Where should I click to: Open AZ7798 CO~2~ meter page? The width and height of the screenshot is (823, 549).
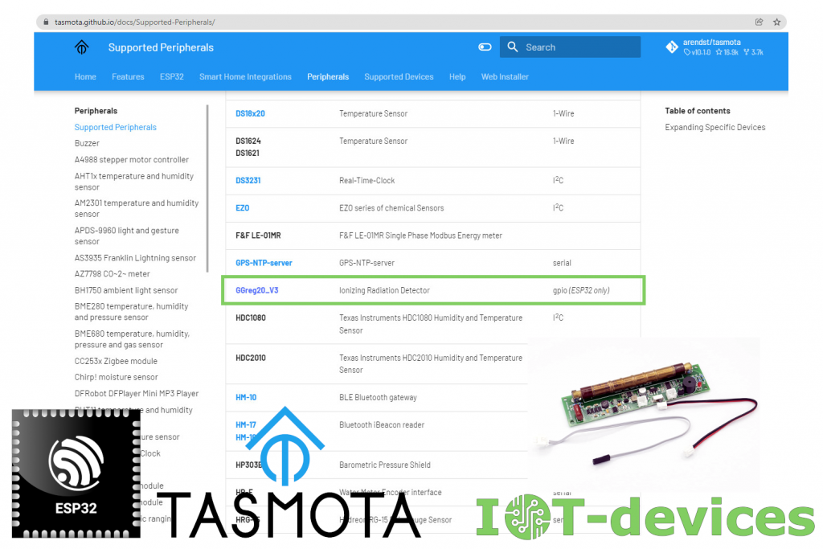click(112, 274)
